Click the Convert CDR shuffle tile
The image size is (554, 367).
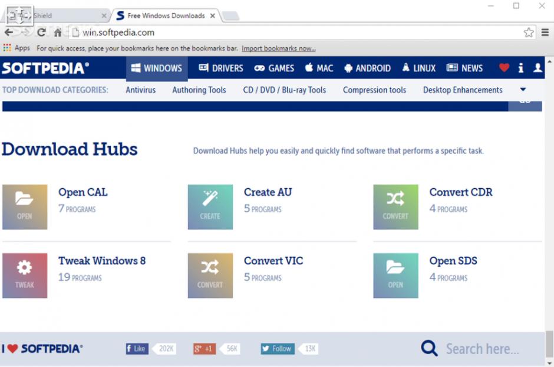(395, 207)
